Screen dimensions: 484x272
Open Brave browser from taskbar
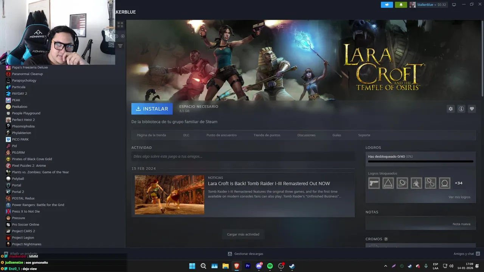tap(237, 266)
